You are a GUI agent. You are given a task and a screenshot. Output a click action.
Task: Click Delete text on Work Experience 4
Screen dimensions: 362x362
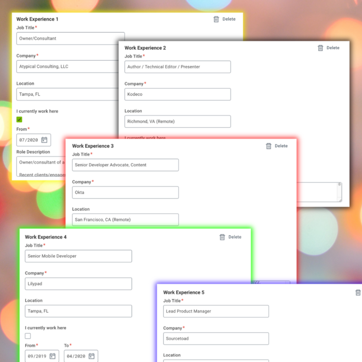coord(235,237)
